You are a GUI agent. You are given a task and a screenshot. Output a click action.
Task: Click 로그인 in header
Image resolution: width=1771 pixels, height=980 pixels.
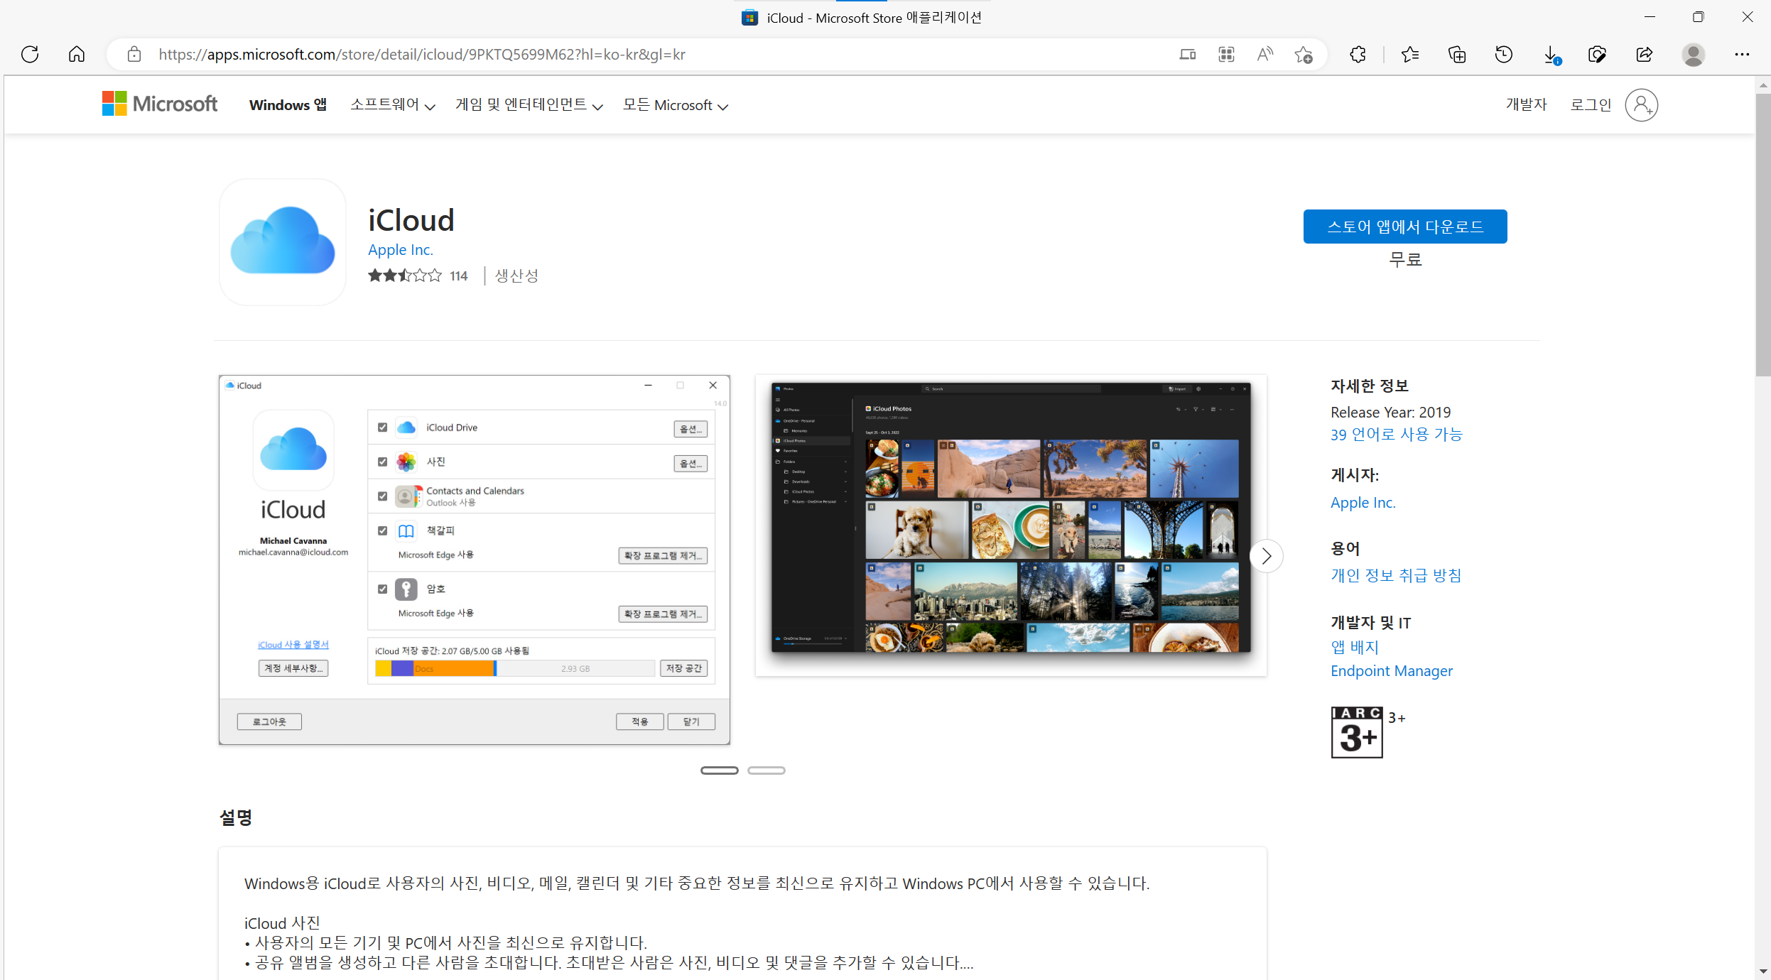tap(1591, 104)
